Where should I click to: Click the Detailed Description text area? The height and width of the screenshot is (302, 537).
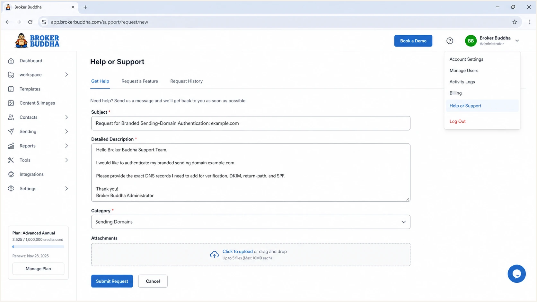pos(251,173)
